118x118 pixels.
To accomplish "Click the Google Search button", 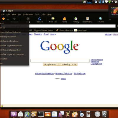I will pyautogui.click(x=51, y=64).
